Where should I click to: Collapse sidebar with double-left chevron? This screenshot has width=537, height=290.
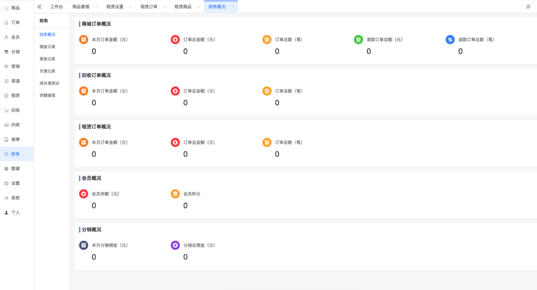(39, 6)
